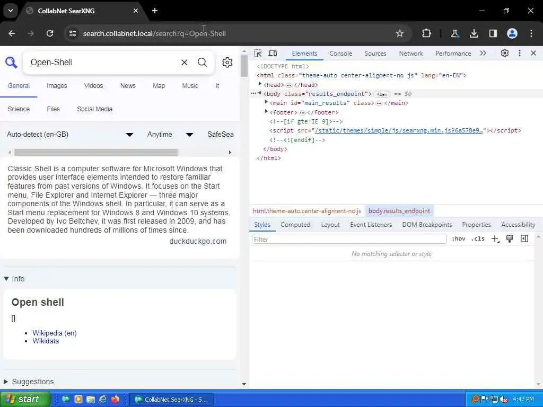Close the CollabNet SearXNG tab

click(136, 11)
